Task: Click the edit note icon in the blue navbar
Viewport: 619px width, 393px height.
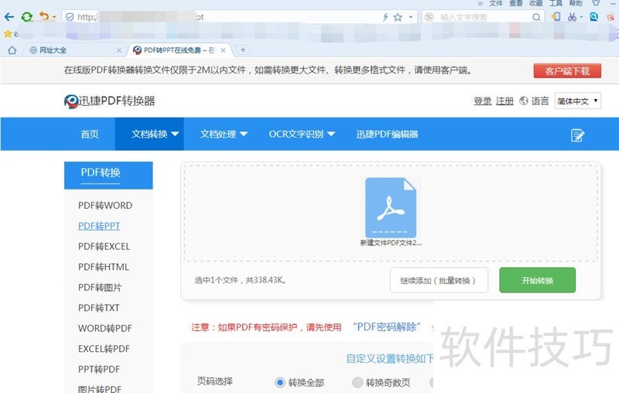Action: click(577, 135)
